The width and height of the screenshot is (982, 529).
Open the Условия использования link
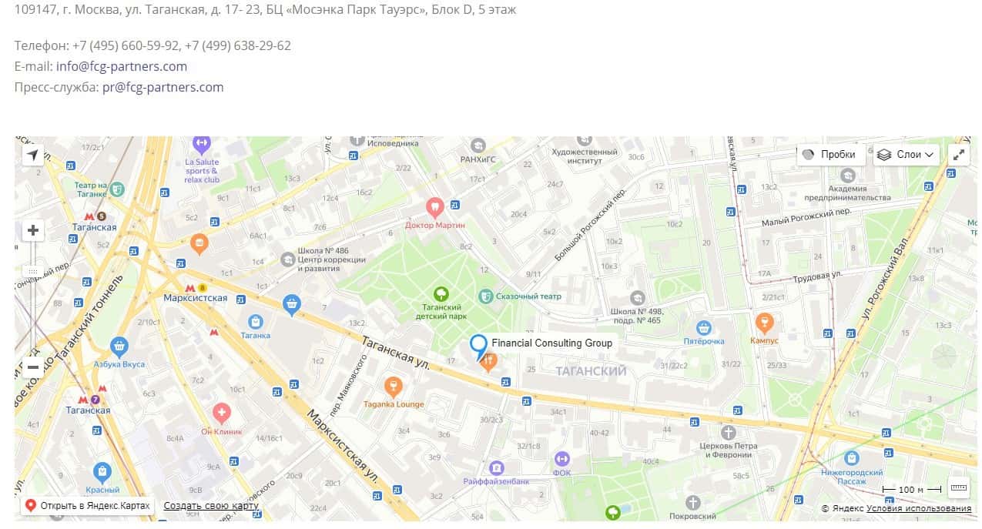[919, 509]
